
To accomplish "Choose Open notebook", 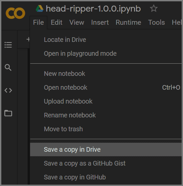I will pyautogui.click(x=106, y=87).
